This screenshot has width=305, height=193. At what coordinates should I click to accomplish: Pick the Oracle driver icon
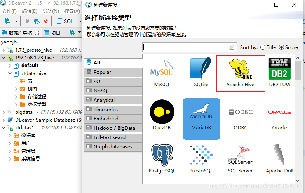click(279, 112)
